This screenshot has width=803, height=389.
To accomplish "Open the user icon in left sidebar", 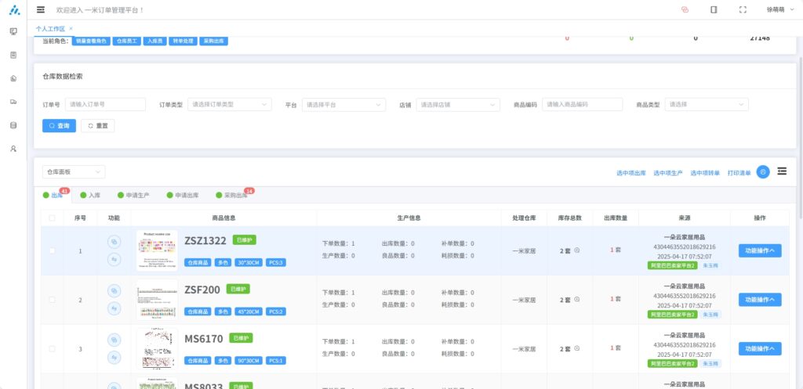I will [13, 149].
